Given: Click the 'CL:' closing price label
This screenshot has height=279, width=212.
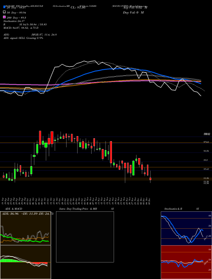Looking at the screenshot, I should (x=78, y=8).
